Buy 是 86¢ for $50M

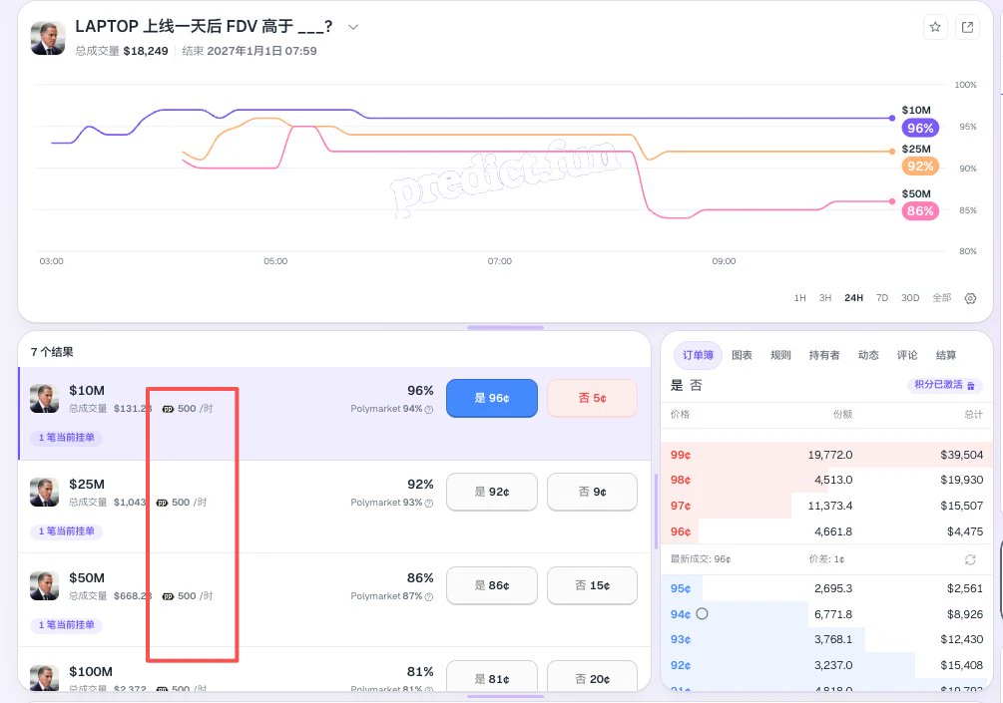coord(492,585)
